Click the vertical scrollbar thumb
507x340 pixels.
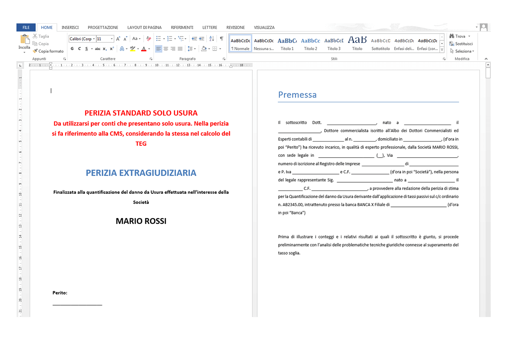488,73
